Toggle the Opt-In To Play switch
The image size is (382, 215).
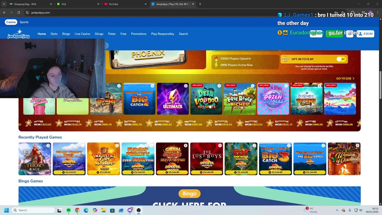(x=341, y=59)
